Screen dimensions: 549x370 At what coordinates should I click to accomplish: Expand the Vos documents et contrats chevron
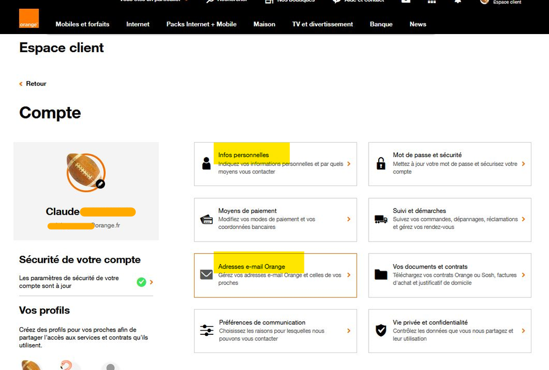(x=523, y=275)
